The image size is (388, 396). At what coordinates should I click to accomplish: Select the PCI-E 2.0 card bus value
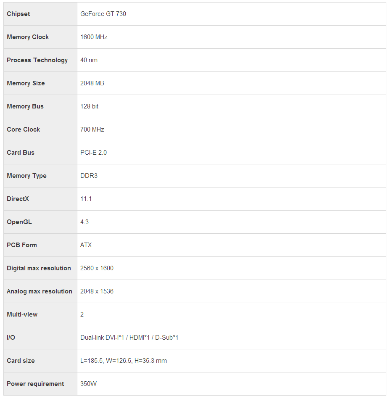(x=93, y=153)
